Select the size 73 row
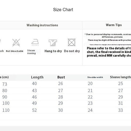Image resolution: width=131 pixels, height=131 pixels. coord(65,84)
